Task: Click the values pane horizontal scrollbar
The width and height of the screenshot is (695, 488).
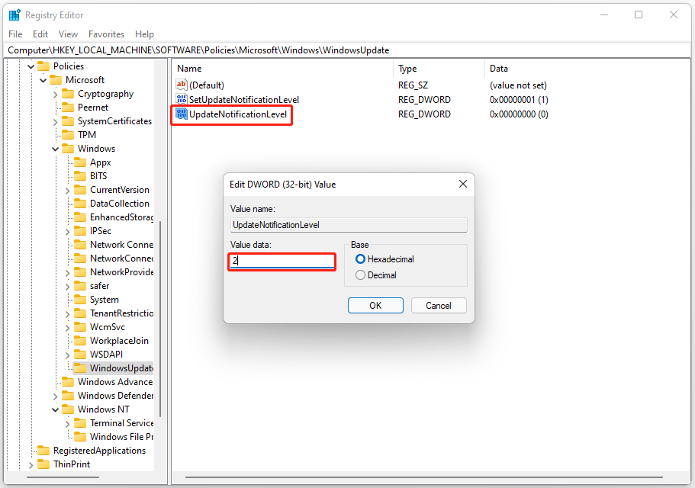Action: (423, 477)
